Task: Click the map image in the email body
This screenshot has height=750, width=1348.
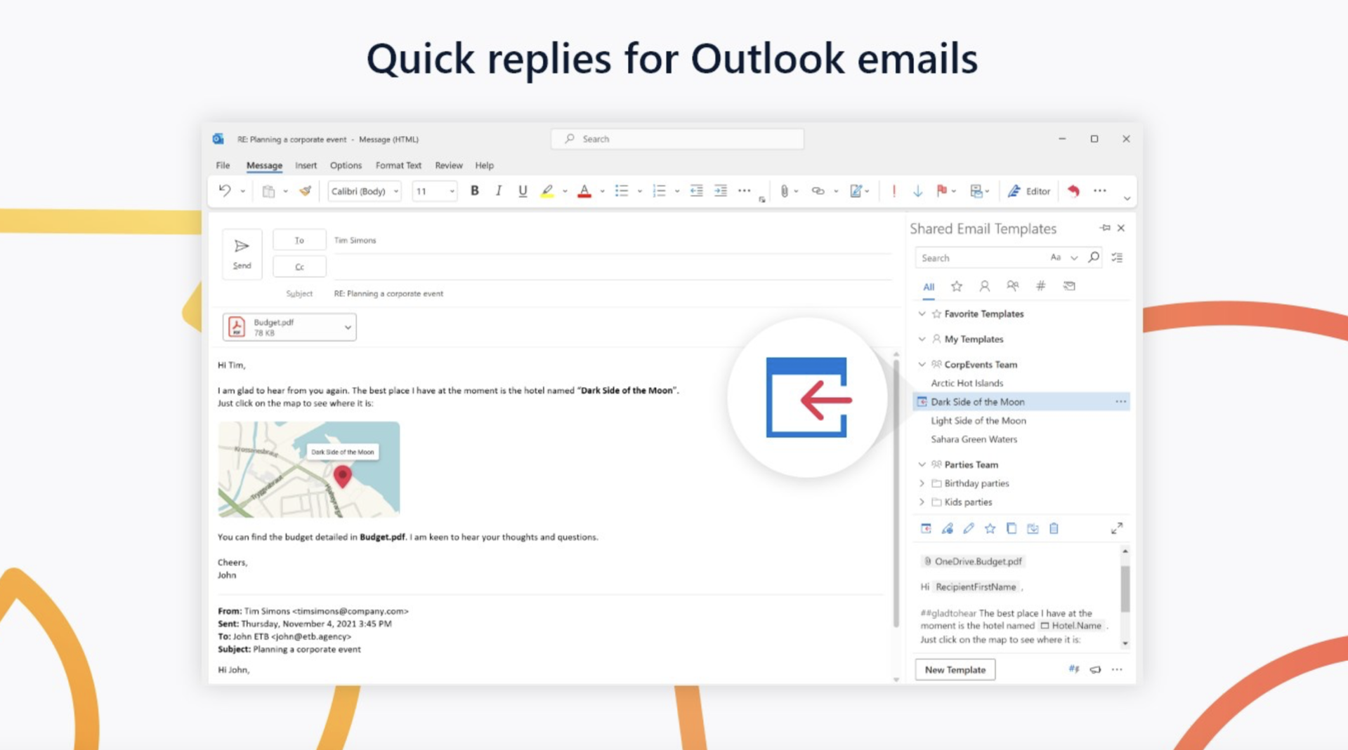Action: tap(309, 469)
